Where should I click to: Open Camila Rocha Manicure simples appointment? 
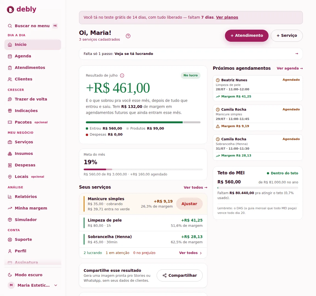pyautogui.click(x=258, y=118)
